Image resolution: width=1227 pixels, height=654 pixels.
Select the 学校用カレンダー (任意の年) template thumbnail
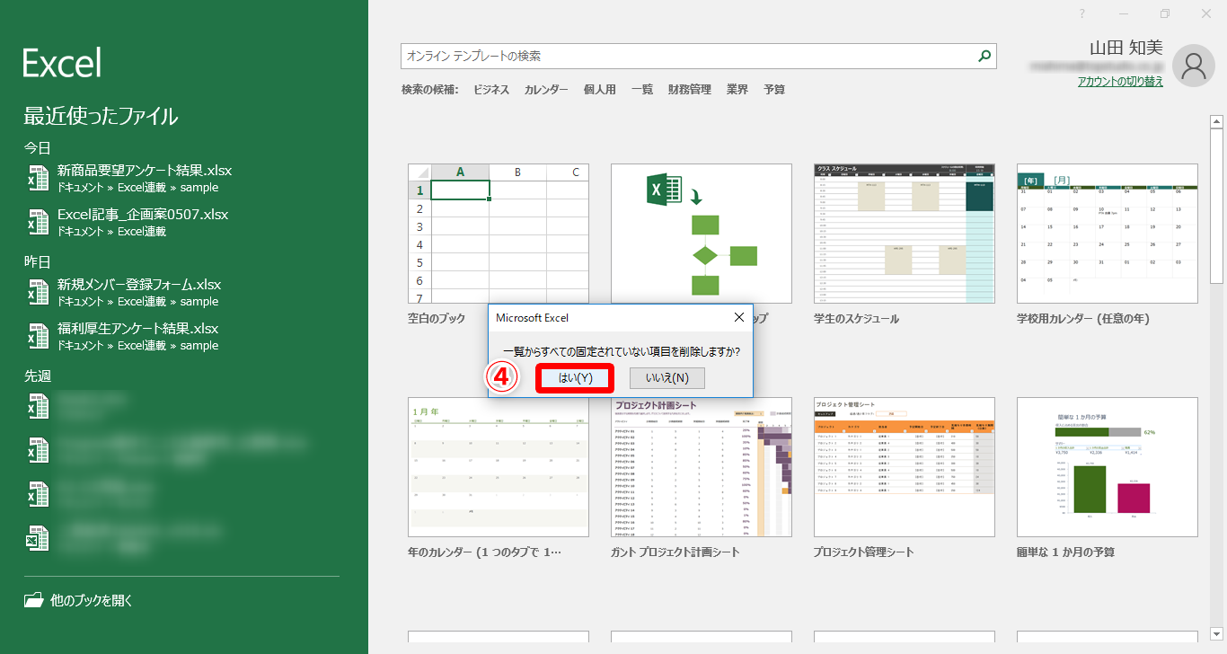pos(1108,234)
